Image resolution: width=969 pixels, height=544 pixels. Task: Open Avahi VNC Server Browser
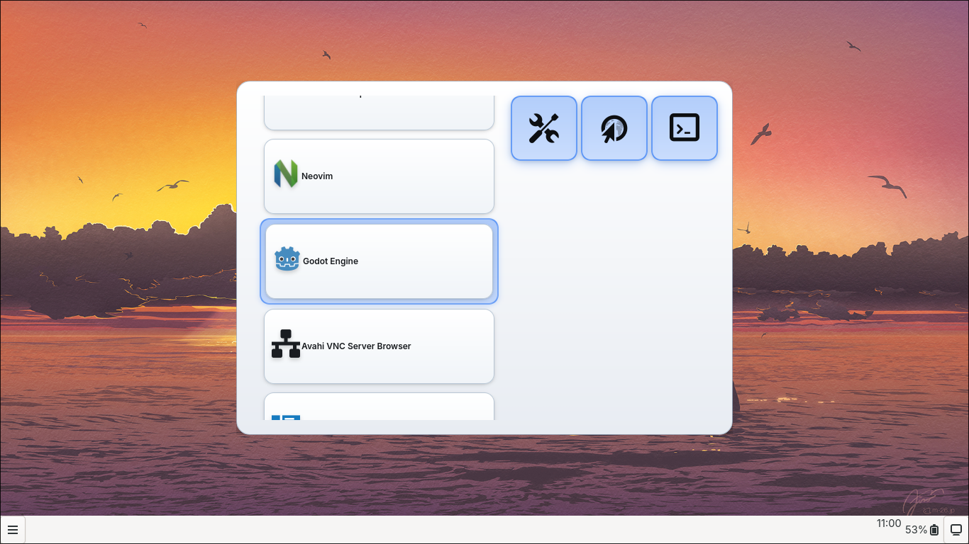(x=379, y=346)
